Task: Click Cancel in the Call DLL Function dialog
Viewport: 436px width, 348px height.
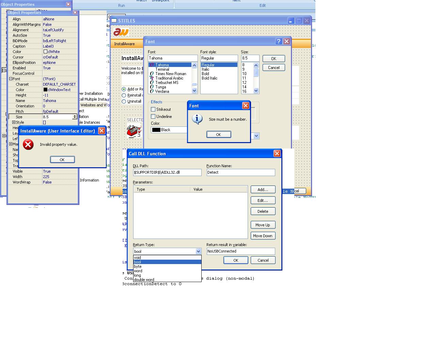Action: coord(263,260)
